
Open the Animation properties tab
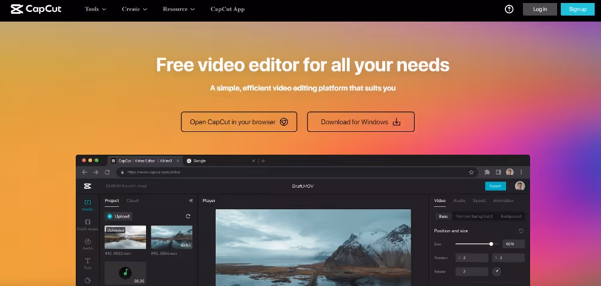[503, 200]
